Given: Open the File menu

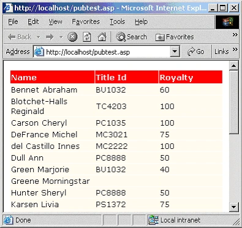Looking at the screenshot, I should click(x=13, y=21).
